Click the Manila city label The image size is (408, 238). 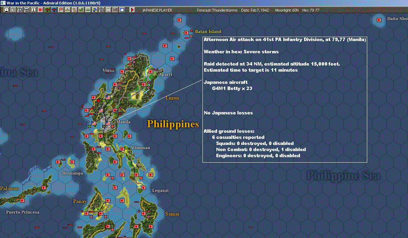point(123,122)
